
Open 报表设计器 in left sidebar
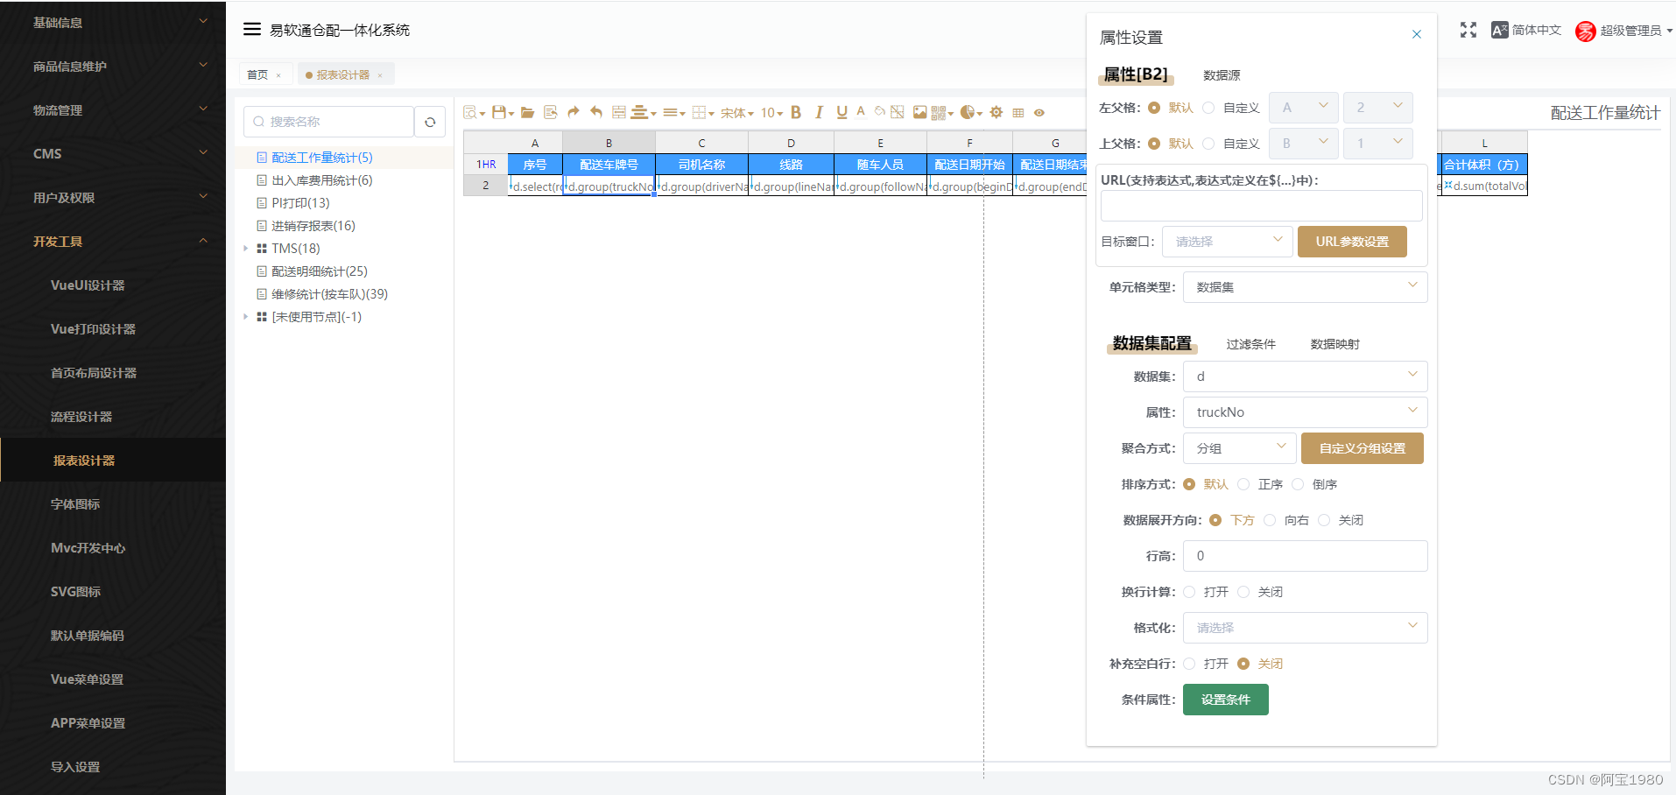113,460
